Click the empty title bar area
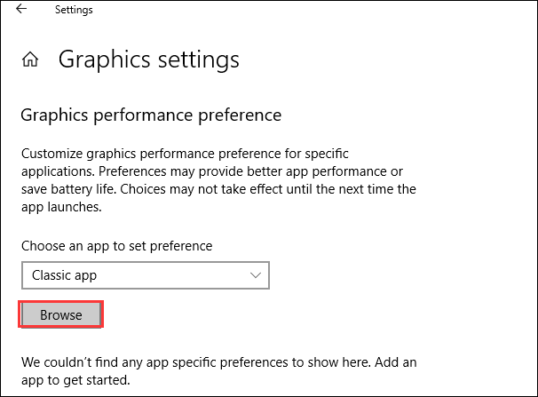This screenshot has width=538, height=397. [x=311, y=10]
